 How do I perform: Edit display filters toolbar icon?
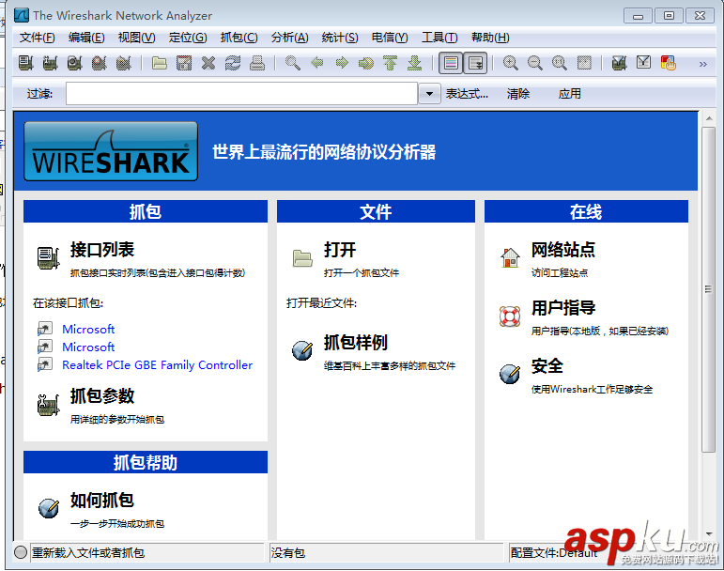643,62
